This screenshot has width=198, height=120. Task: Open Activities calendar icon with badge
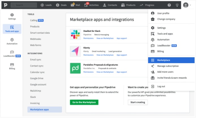pos(86,5)
